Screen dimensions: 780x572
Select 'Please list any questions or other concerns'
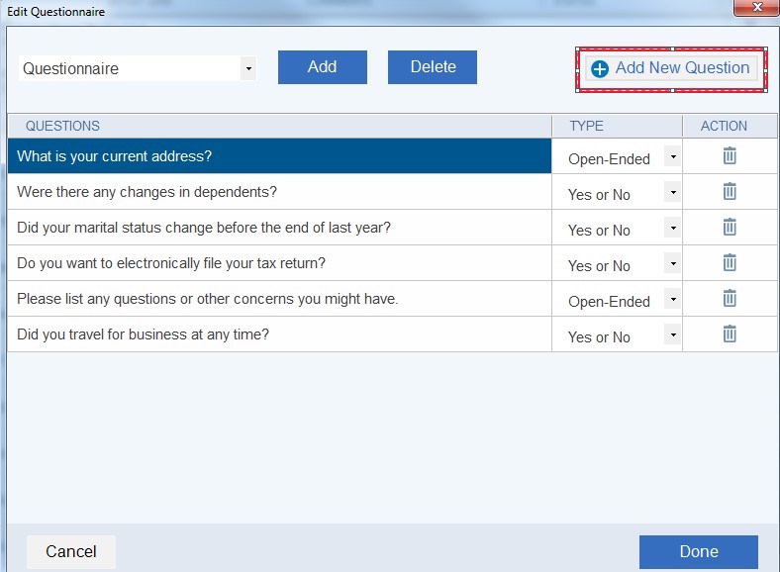pyautogui.click(x=279, y=299)
